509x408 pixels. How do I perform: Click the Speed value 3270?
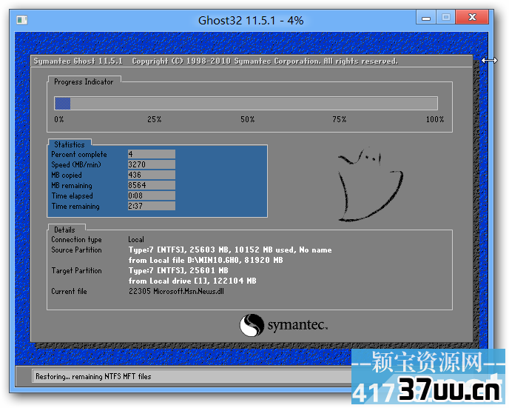click(x=152, y=164)
